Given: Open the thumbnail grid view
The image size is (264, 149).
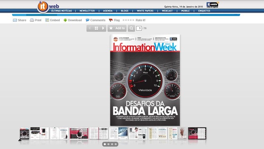Looking at the screenshot, I should [96, 28].
